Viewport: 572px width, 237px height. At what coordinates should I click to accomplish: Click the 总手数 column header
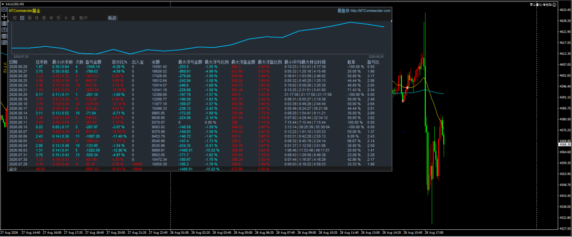[x=42, y=62]
